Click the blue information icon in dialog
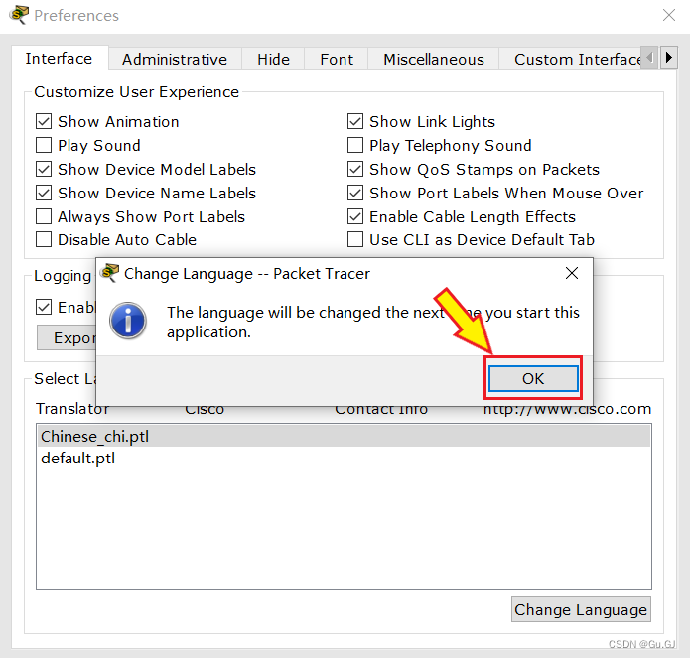Viewport: 690px width, 658px height. 128,321
